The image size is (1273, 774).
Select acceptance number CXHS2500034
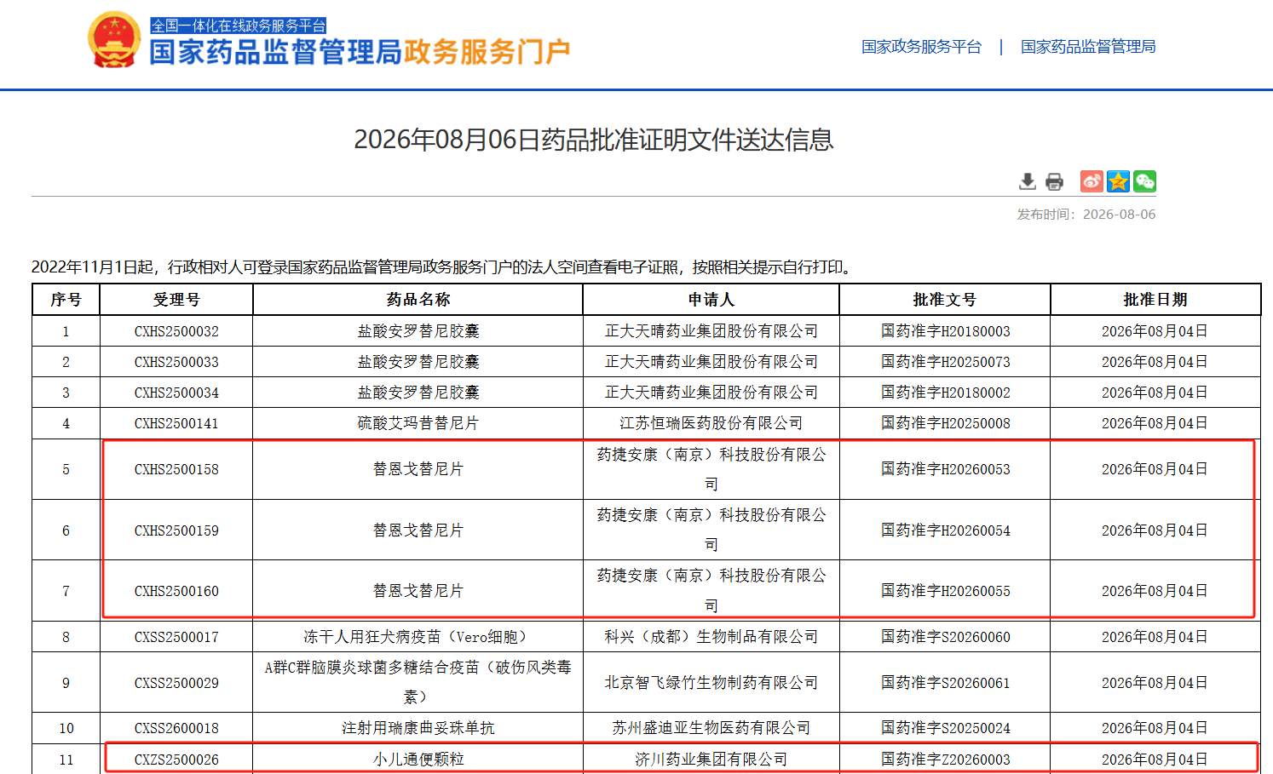(176, 393)
